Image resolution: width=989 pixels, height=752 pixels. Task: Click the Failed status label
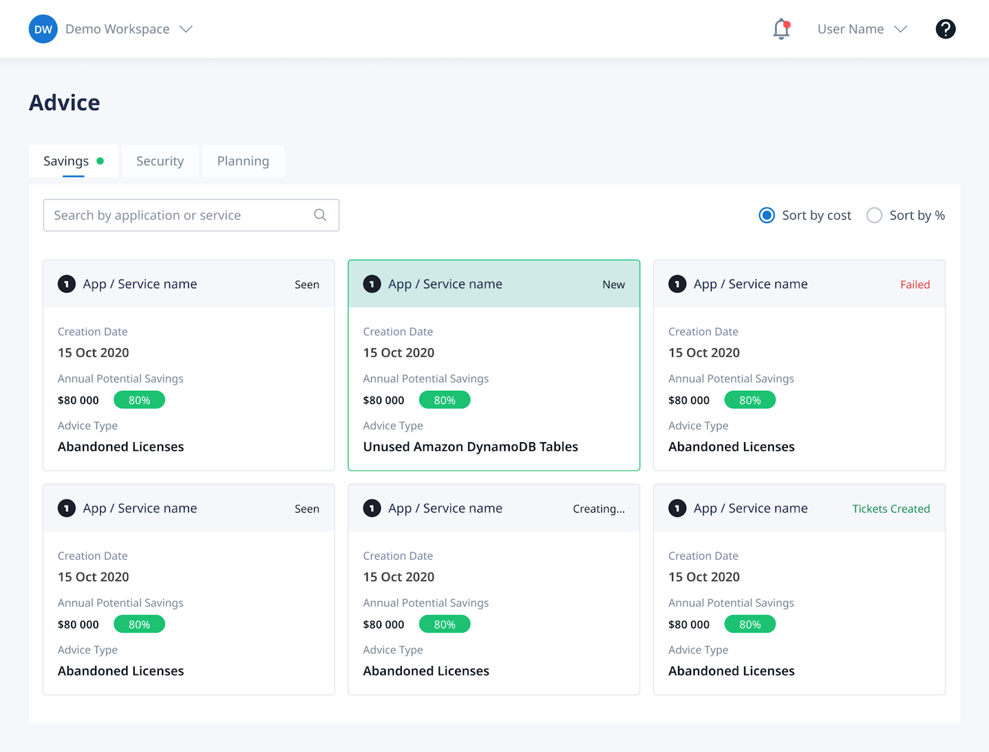(x=915, y=284)
